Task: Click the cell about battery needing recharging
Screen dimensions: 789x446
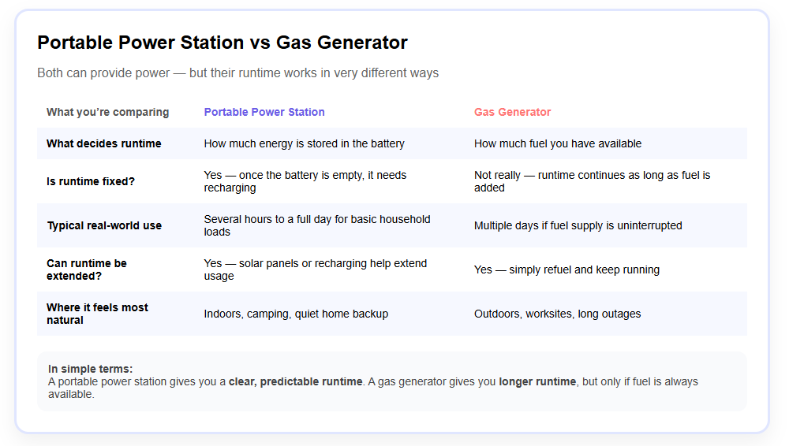Action: (305, 181)
